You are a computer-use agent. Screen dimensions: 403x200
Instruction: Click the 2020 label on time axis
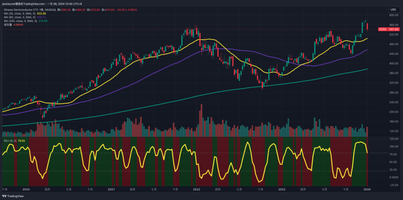tap(26, 189)
